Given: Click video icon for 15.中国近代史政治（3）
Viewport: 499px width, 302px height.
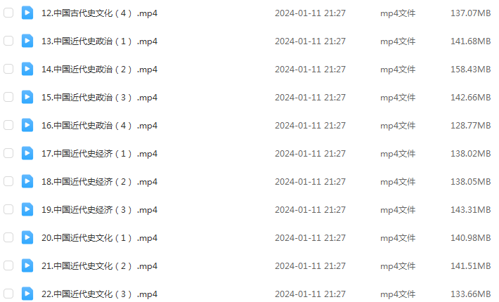Looking at the screenshot, I should coord(27,98).
